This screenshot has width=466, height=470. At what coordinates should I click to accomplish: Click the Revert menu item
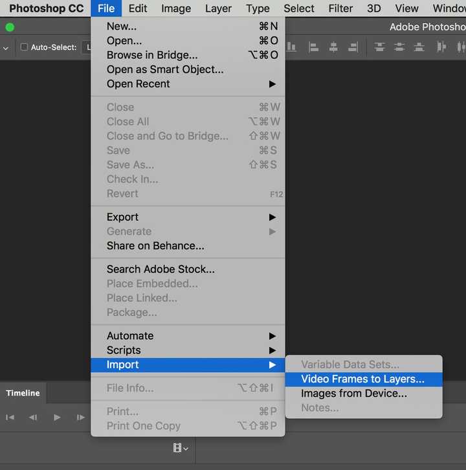(x=188, y=194)
